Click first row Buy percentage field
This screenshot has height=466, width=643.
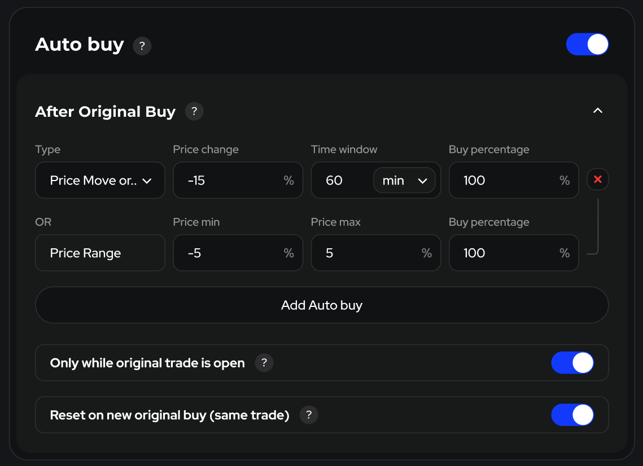coord(505,181)
